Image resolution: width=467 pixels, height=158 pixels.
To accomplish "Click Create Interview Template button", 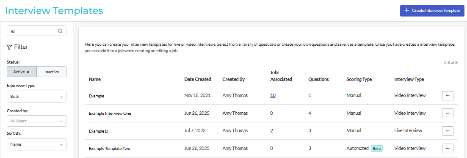I will click(432, 11).
